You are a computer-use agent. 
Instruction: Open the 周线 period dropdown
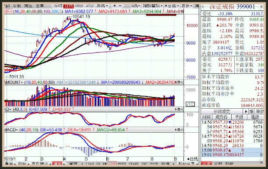(102, 6)
